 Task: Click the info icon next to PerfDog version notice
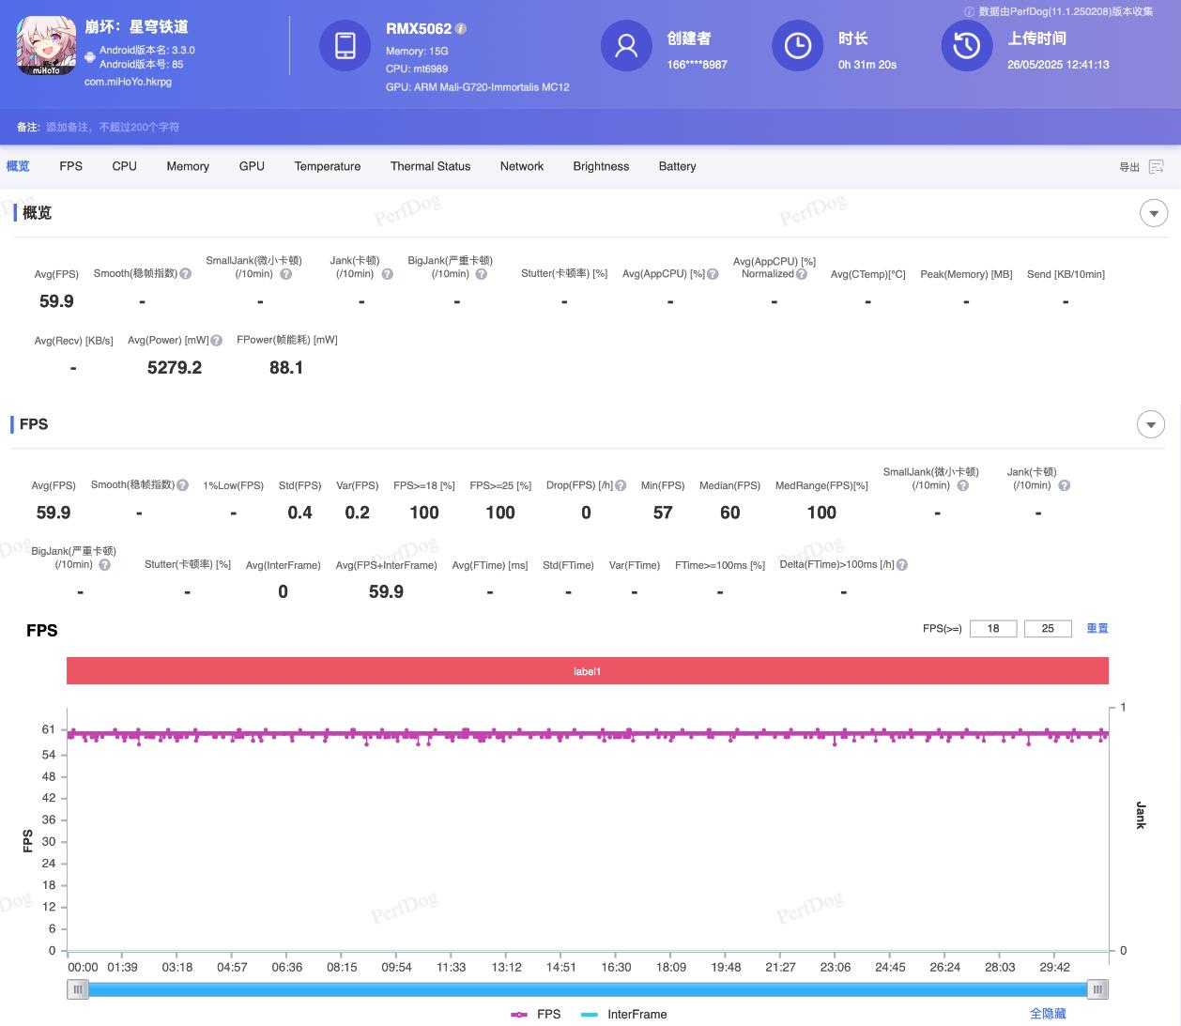pyautogui.click(x=970, y=11)
